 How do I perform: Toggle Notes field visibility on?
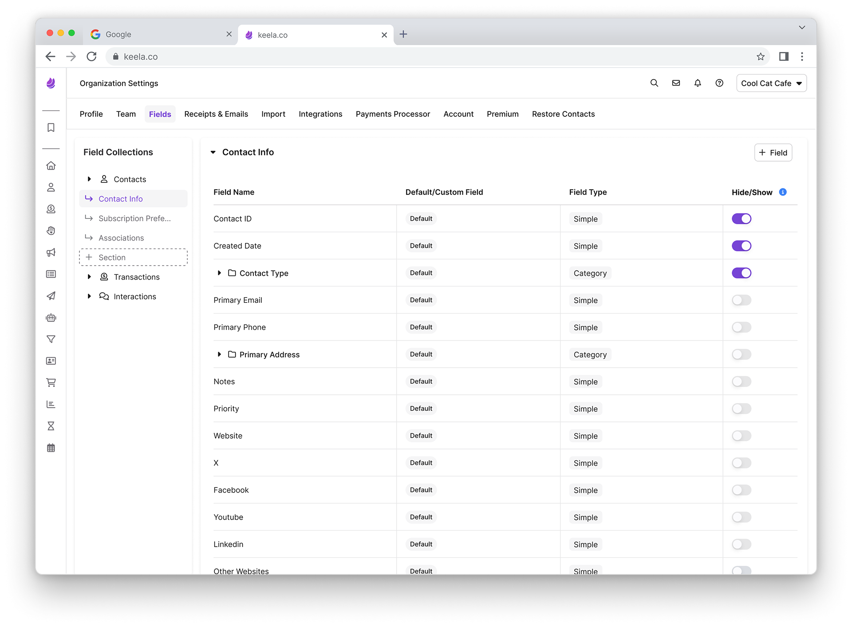click(x=741, y=381)
